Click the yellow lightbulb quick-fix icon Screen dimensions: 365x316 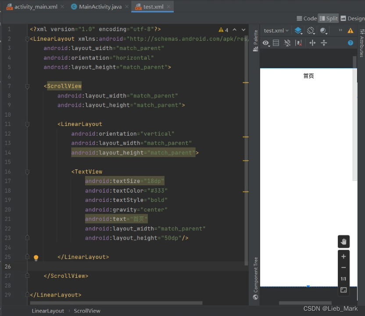pyautogui.click(x=36, y=258)
